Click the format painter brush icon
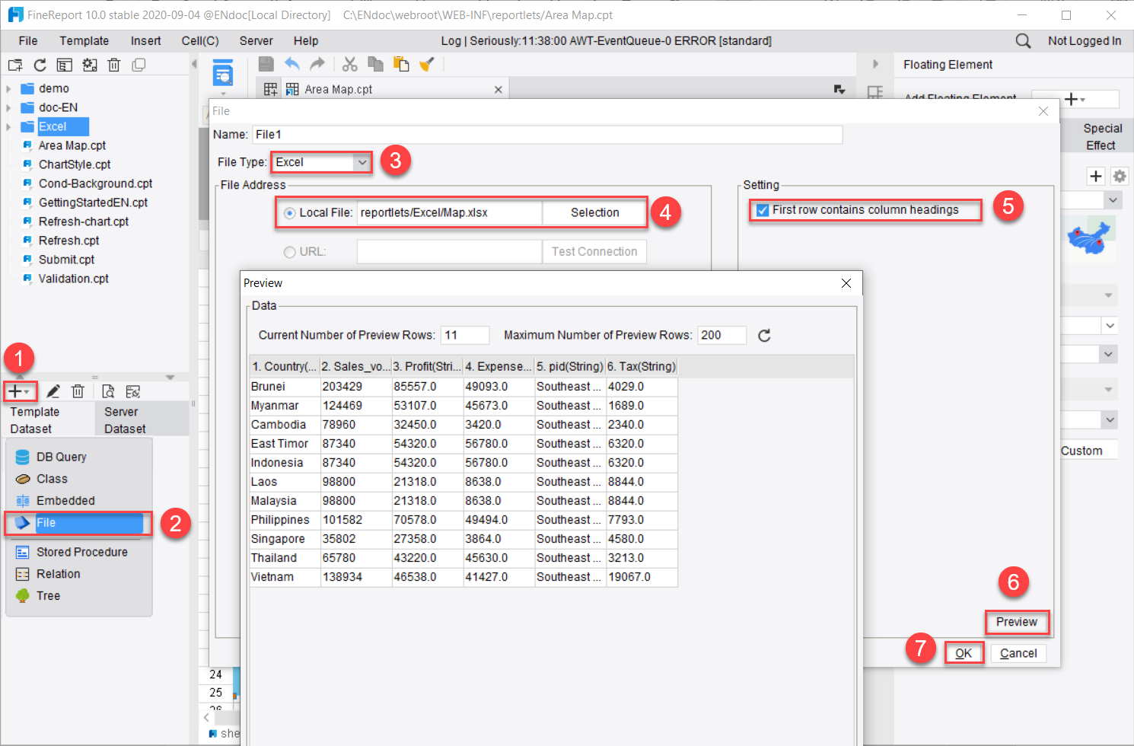Screen dimensions: 1134x746 coord(427,65)
